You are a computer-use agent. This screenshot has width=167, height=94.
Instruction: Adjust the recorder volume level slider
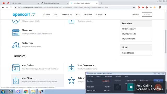[x=126, y=87]
